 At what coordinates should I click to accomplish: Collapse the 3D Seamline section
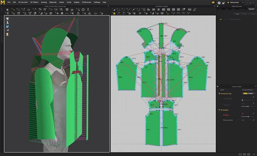[219, 110]
